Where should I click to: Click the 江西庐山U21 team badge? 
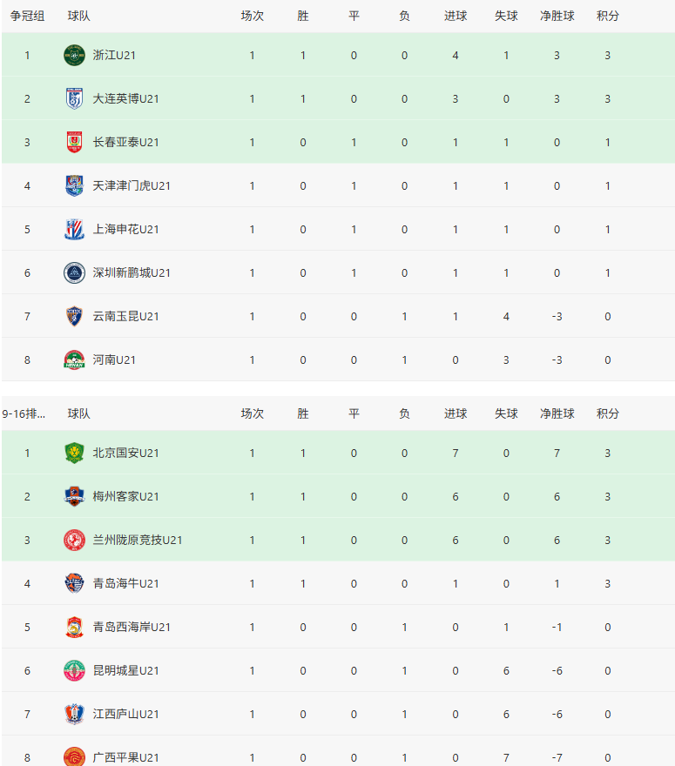[x=74, y=714]
